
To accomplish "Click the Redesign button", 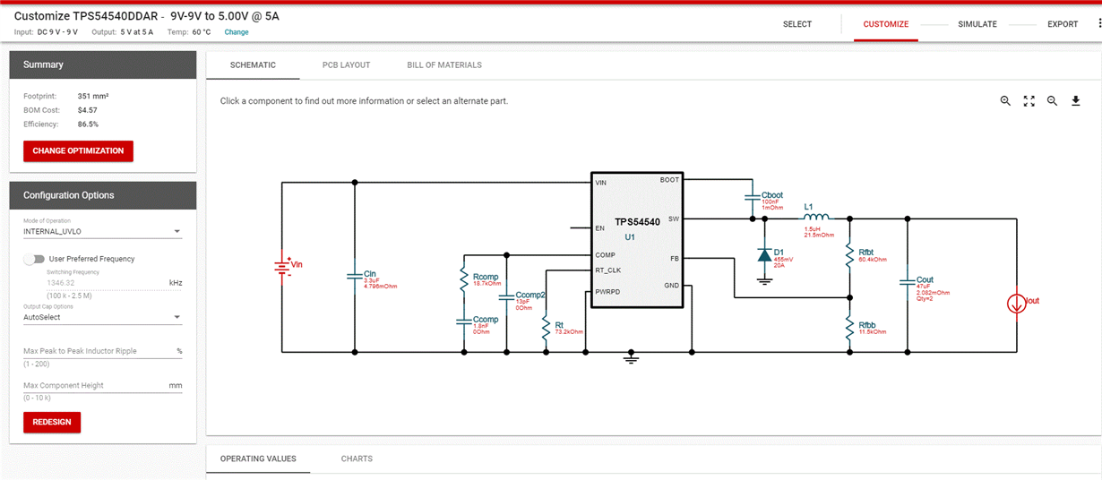I will (x=52, y=422).
